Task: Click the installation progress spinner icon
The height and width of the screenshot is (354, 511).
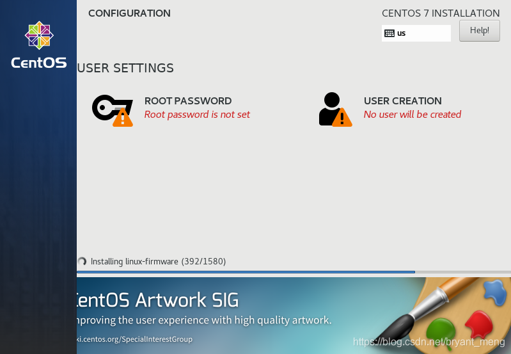Action: click(x=82, y=261)
